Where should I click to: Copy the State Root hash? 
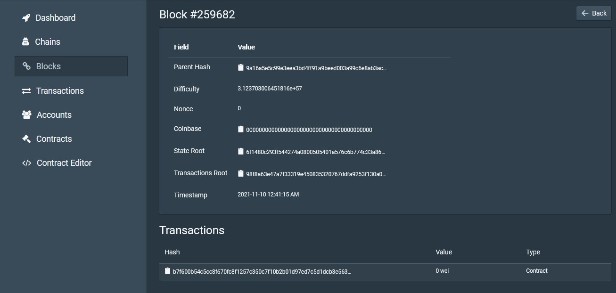point(241,152)
